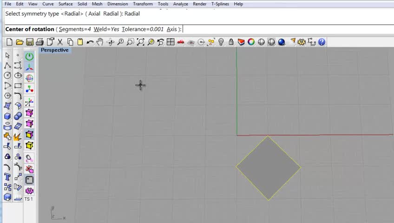Select the Pan hand tool

tap(100, 42)
